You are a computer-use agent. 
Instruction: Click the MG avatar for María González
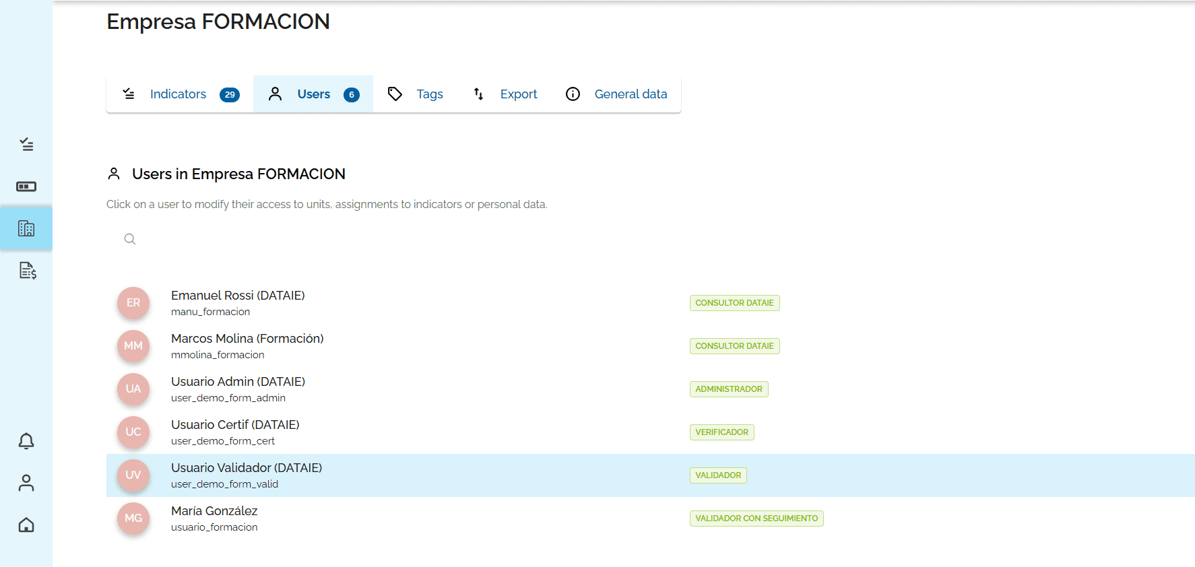click(133, 519)
